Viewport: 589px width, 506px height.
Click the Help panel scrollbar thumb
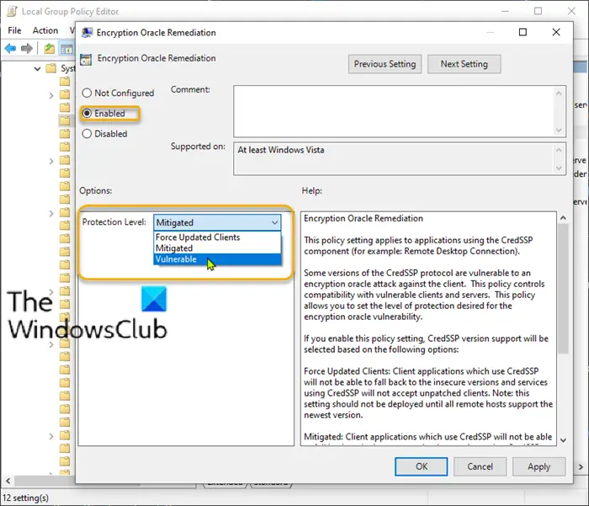(563, 289)
